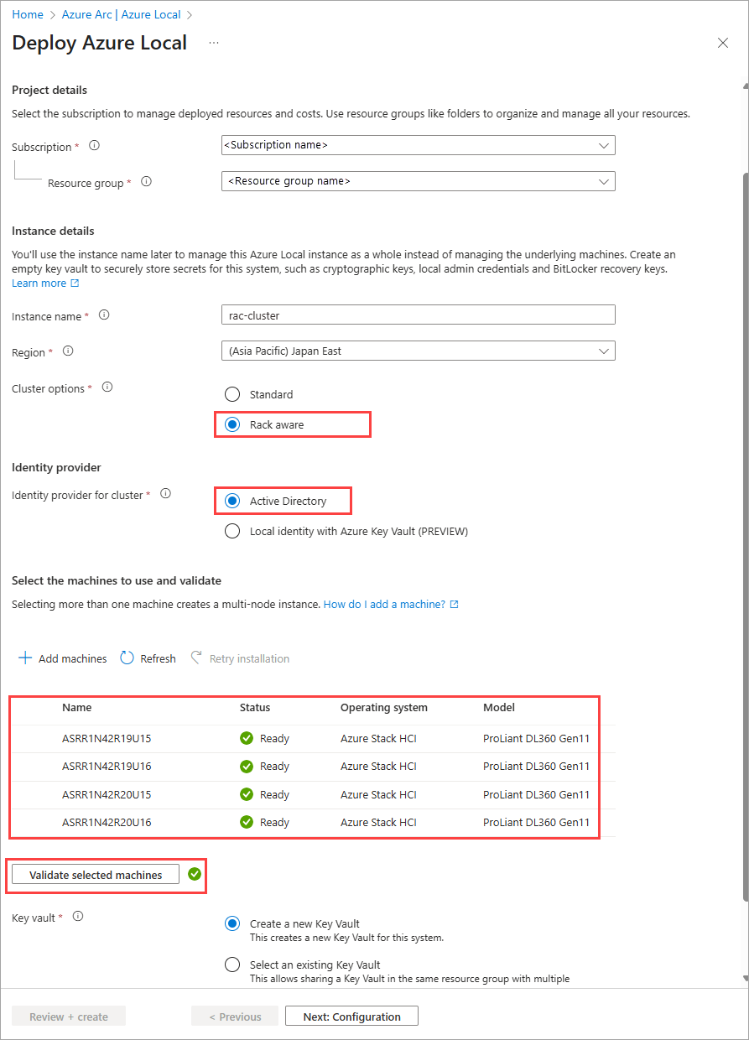Viewport: 749px width, 1040px height.
Task: Expand the Region dropdown
Action: (x=419, y=351)
